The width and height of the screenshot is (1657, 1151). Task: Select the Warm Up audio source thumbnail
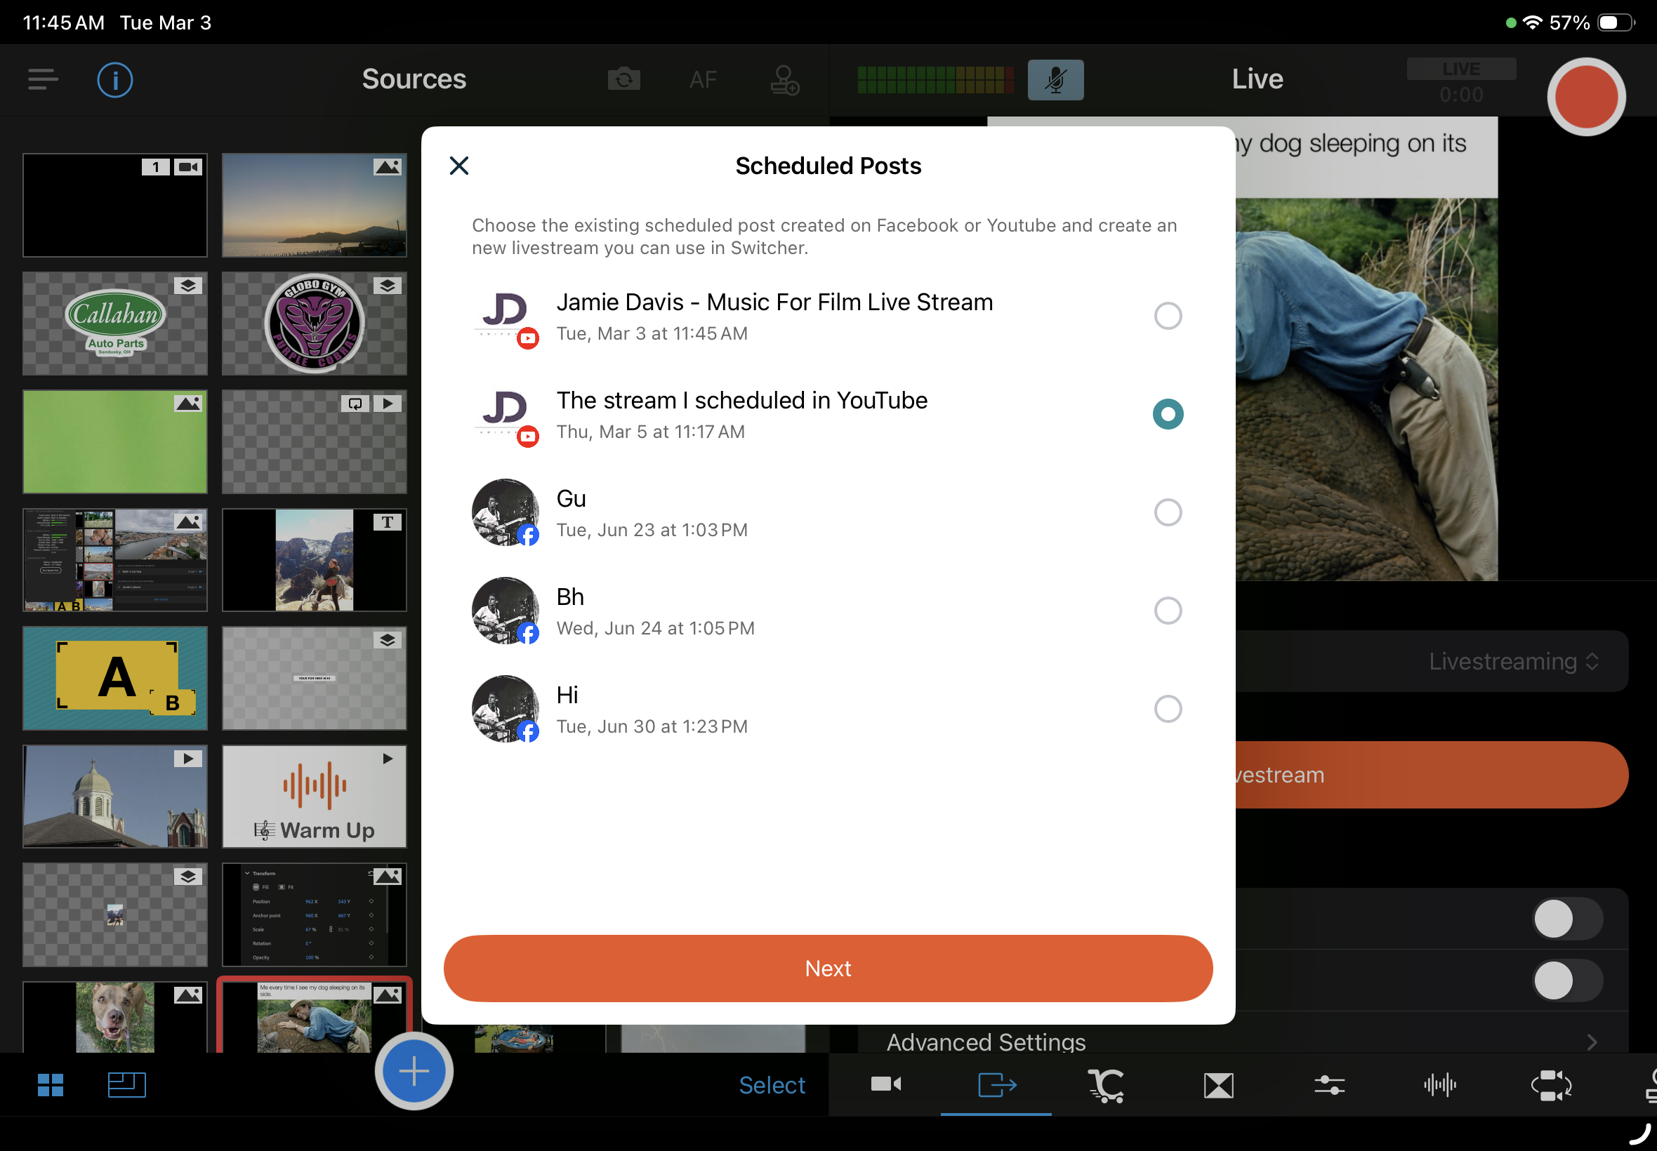tap(315, 796)
